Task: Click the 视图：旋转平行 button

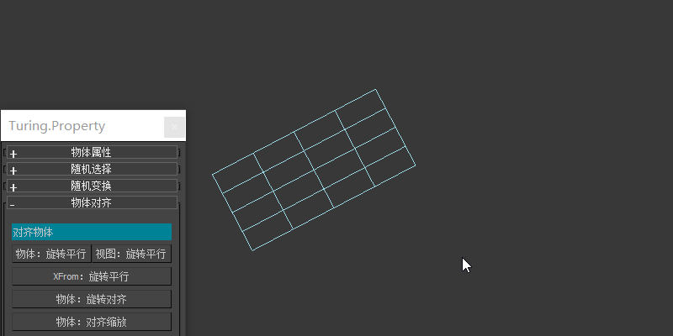Action: click(x=131, y=254)
